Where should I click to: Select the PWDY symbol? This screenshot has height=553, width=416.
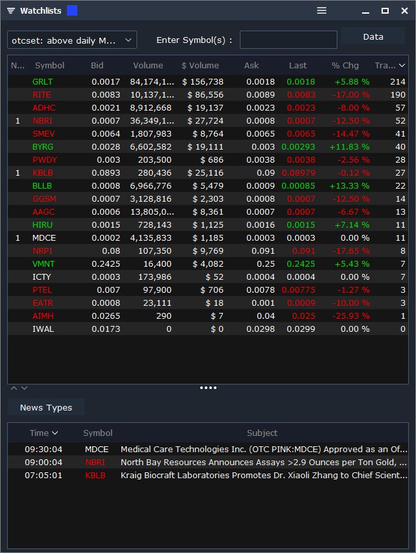click(x=44, y=160)
